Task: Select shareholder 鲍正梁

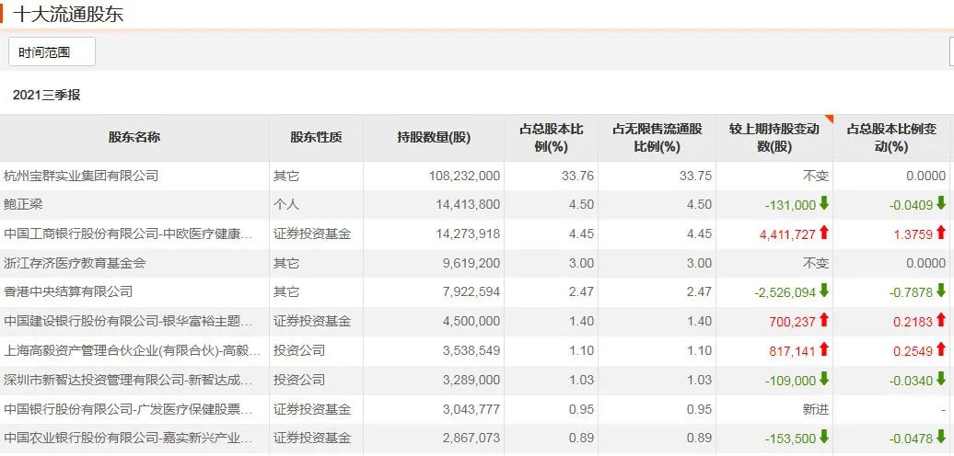Action: tap(23, 205)
